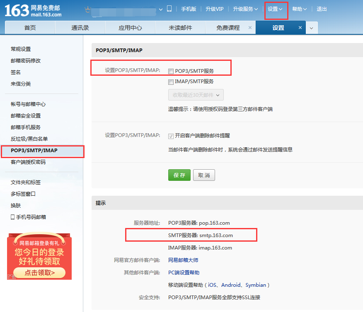Click the 网易邮箱登录有礼 ad banner
363x312 pixels.
coord(39,256)
